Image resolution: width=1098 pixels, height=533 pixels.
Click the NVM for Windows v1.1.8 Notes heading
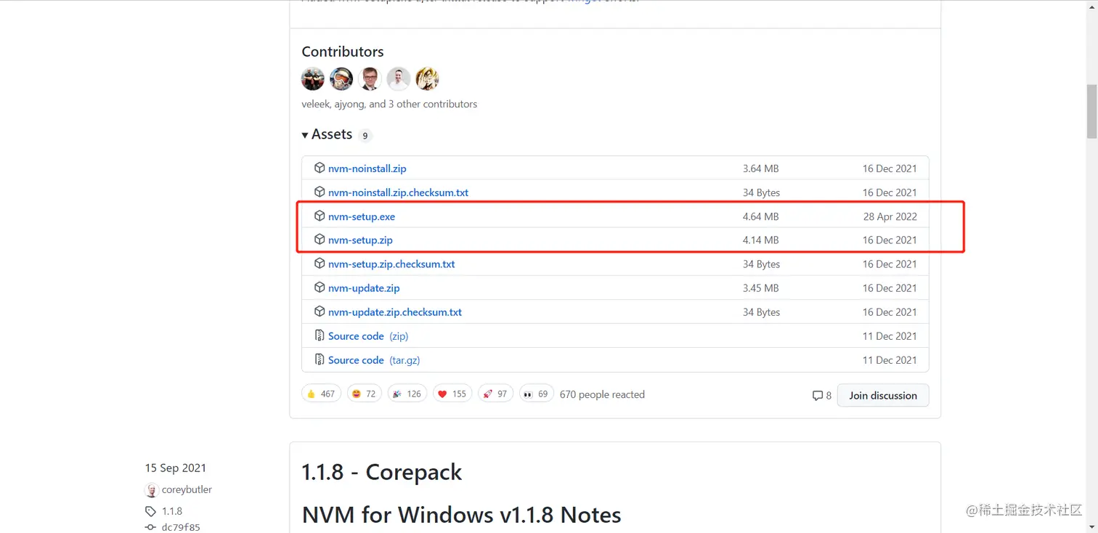(x=461, y=515)
